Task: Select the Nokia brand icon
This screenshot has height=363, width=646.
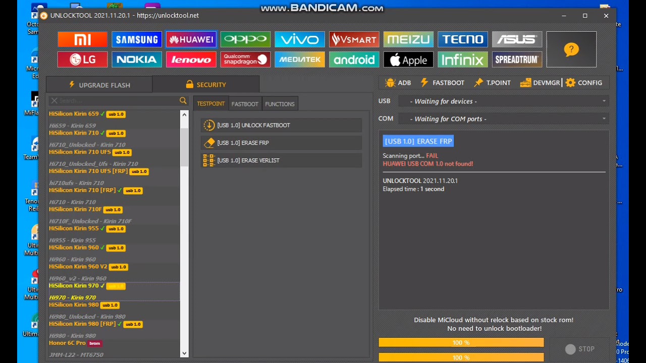Action: coord(137,59)
